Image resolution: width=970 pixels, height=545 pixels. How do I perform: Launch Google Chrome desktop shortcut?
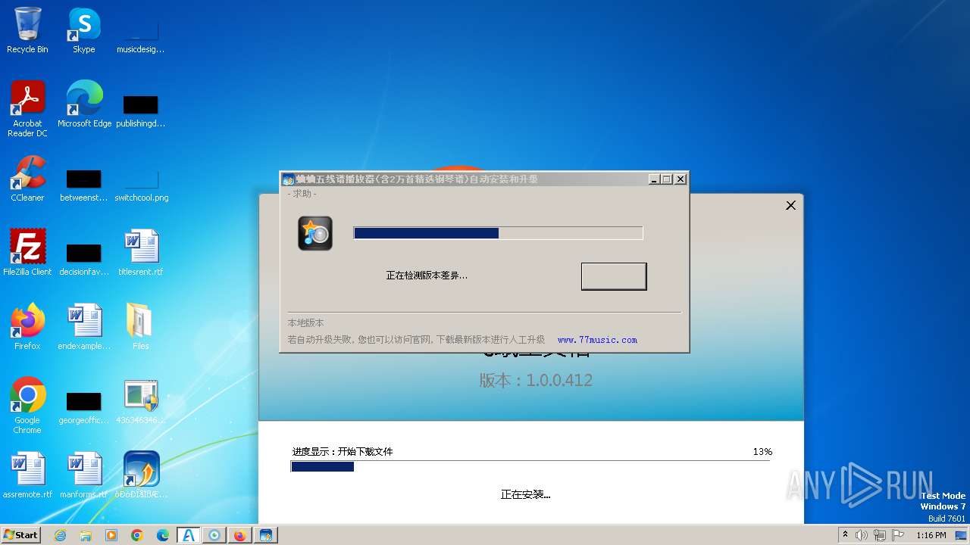27,406
